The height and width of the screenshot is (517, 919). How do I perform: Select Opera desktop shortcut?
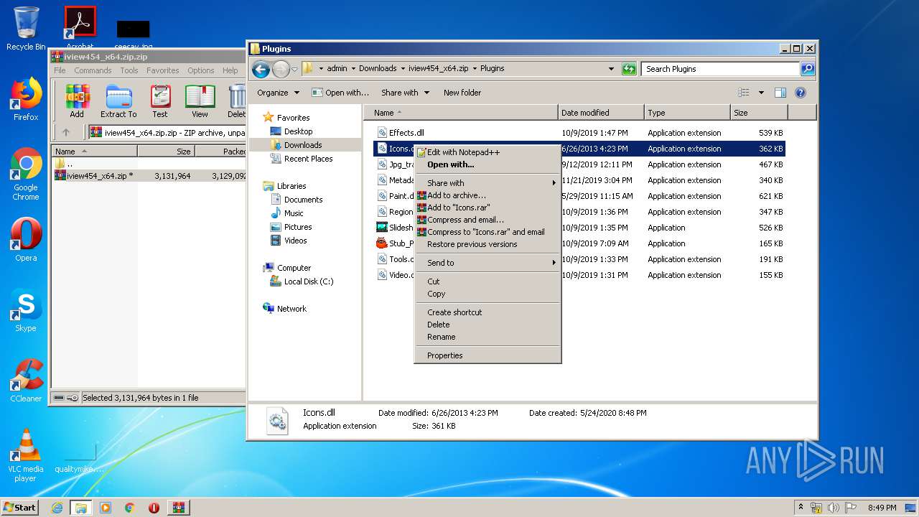coord(26,240)
